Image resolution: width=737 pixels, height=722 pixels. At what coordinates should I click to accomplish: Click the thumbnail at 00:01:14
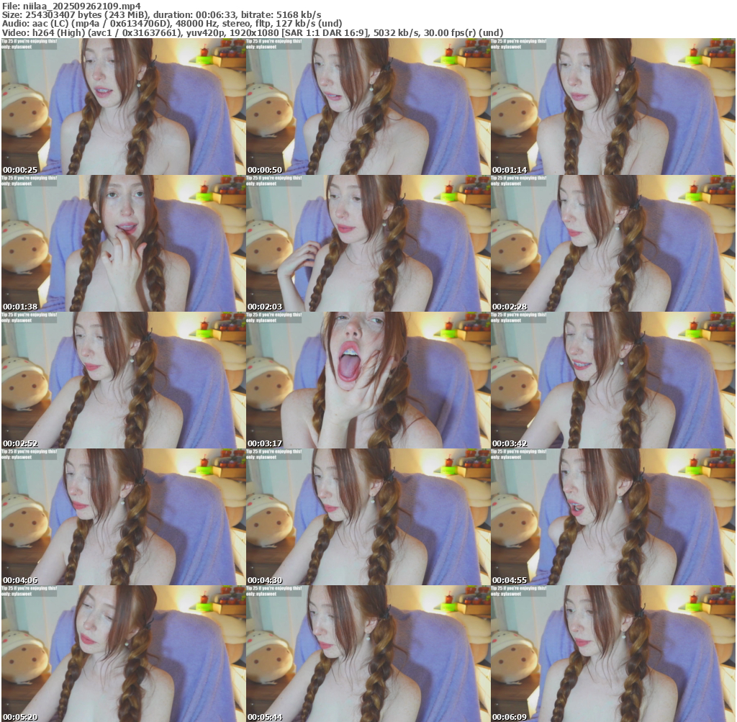point(612,107)
